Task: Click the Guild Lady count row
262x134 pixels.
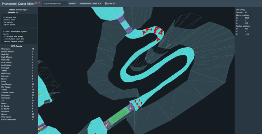Action: (18, 73)
